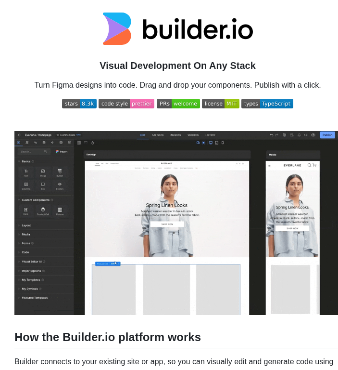Switch to phone device view icon
Viewport: 338px width, 370px height.
(x=223, y=143)
